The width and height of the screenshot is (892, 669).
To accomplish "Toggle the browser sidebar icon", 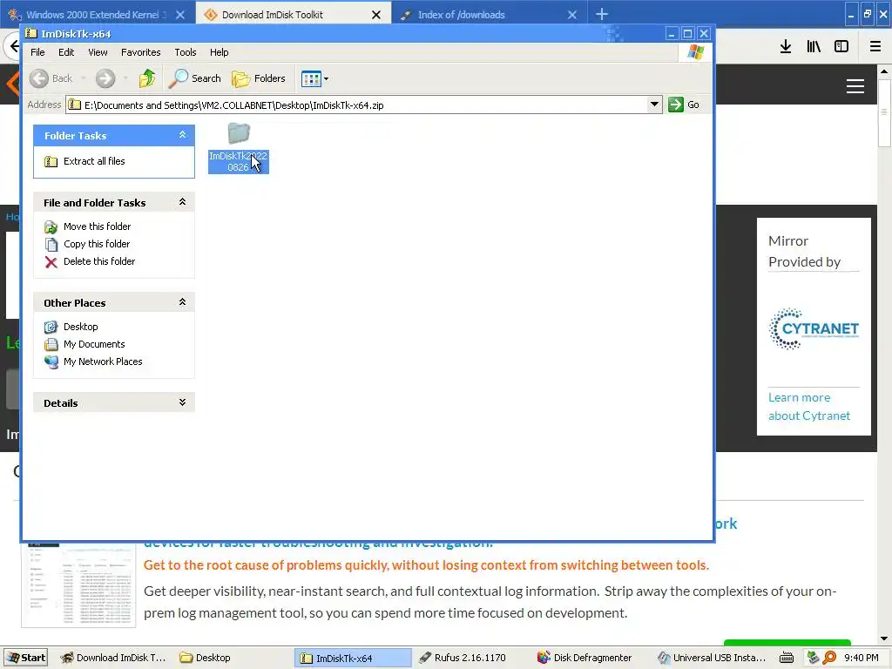I will (841, 47).
